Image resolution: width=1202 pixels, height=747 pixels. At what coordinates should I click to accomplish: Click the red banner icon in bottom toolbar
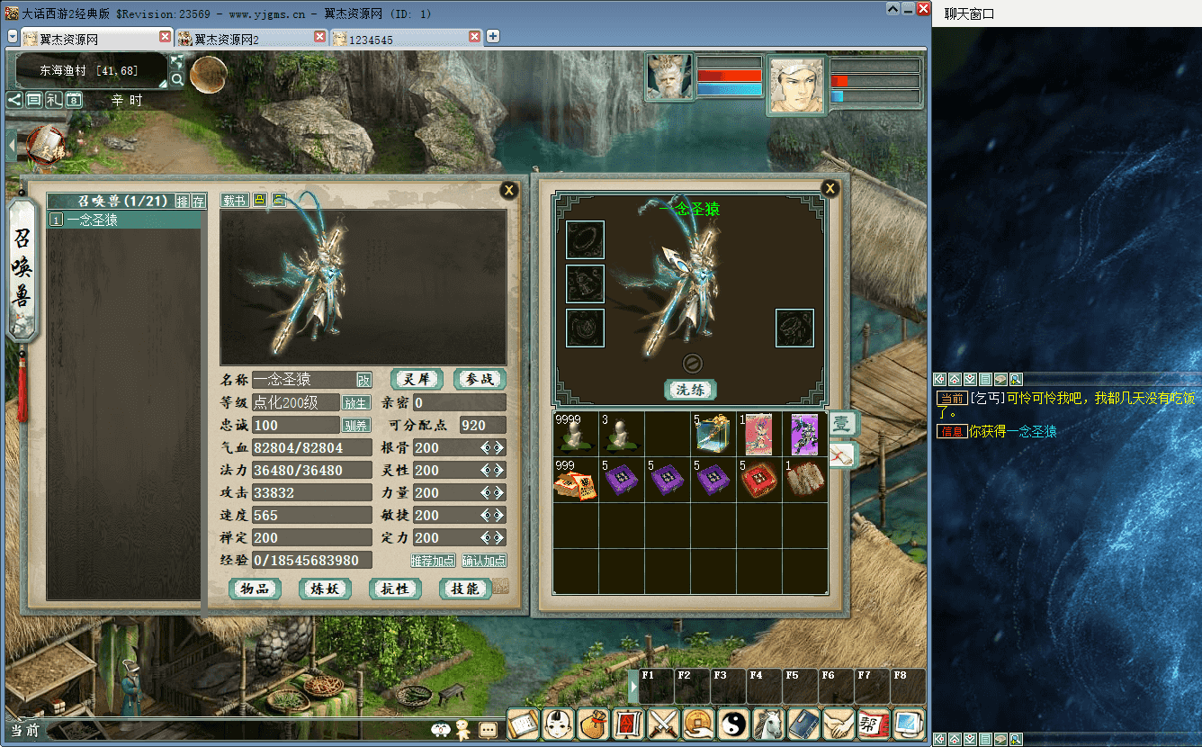(x=628, y=724)
